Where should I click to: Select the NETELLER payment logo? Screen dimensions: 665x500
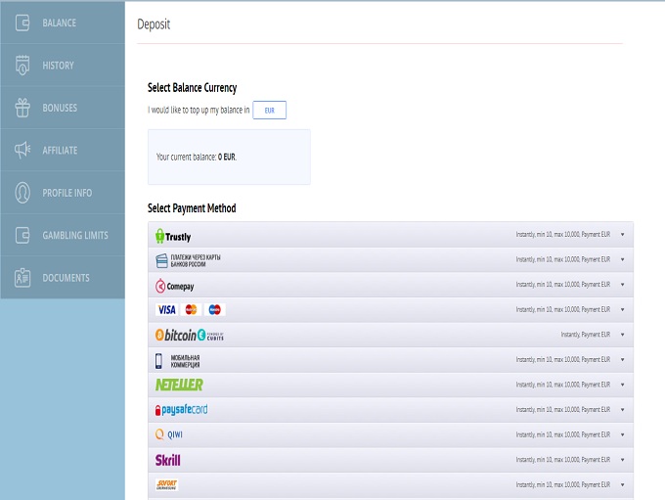click(179, 385)
